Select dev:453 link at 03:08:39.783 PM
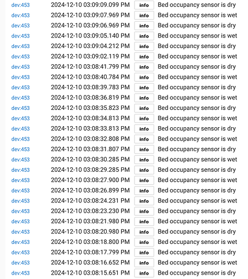Image resolution: width=248 pixels, height=279 pixels. click(x=21, y=88)
